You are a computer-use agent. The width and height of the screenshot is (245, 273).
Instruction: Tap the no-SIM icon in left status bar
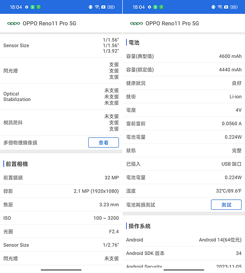click(x=103, y=7)
